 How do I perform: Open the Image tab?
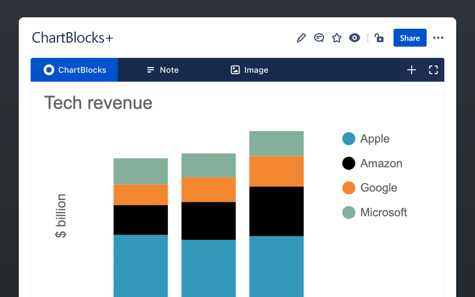tap(250, 70)
